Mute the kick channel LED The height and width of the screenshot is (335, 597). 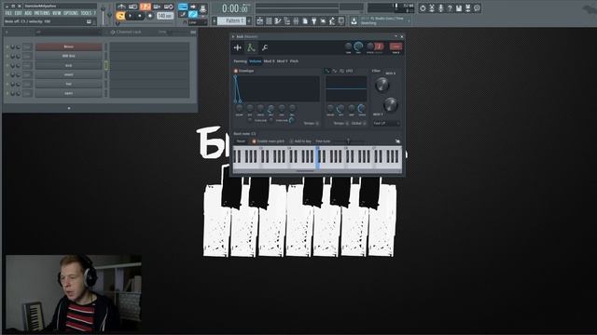pyautogui.click(x=7, y=65)
